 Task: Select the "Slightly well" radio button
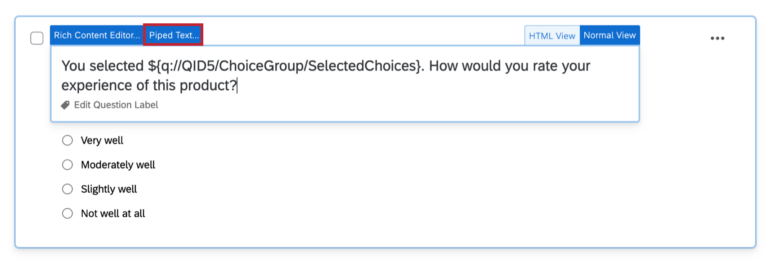67,189
